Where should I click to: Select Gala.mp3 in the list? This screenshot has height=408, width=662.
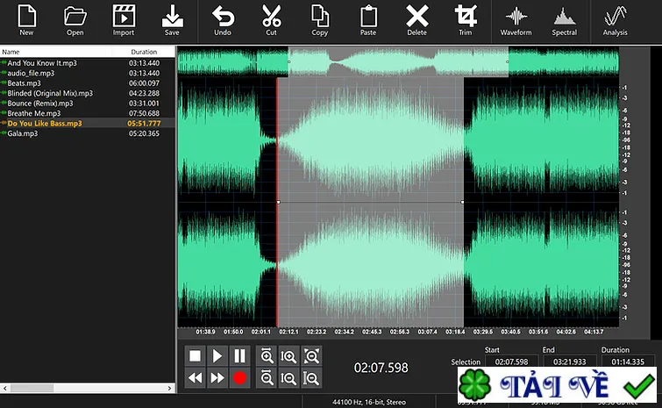tap(88, 133)
